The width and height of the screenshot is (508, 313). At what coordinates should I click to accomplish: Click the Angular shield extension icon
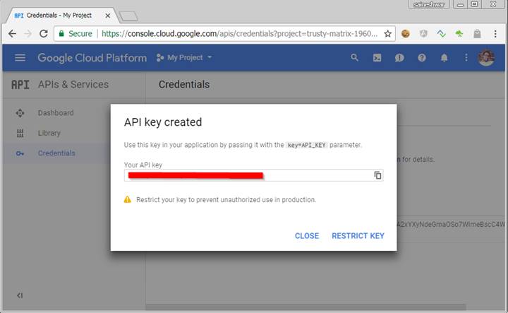(423, 33)
